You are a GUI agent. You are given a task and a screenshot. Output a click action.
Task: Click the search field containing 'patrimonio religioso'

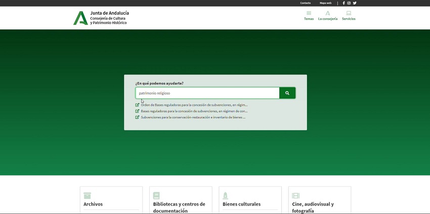pyautogui.click(x=207, y=93)
